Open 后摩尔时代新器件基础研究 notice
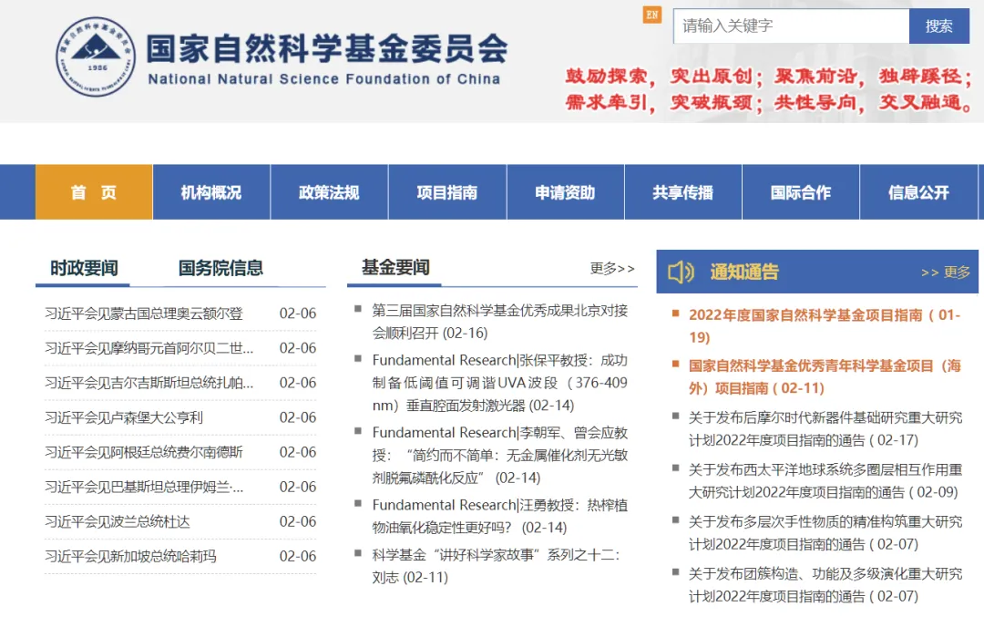This screenshot has height=617, width=984. (x=825, y=428)
